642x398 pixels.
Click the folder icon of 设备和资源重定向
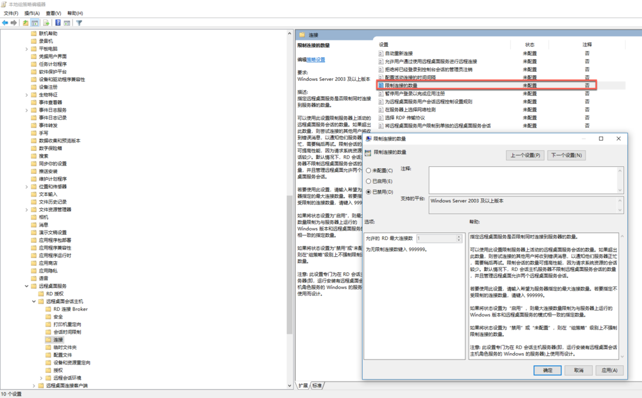pyautogui.click(x=48, y=363)
